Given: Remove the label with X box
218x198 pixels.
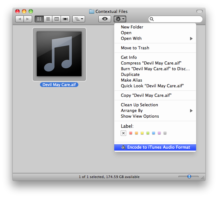Looking at the screenshot, I should 123,133.
